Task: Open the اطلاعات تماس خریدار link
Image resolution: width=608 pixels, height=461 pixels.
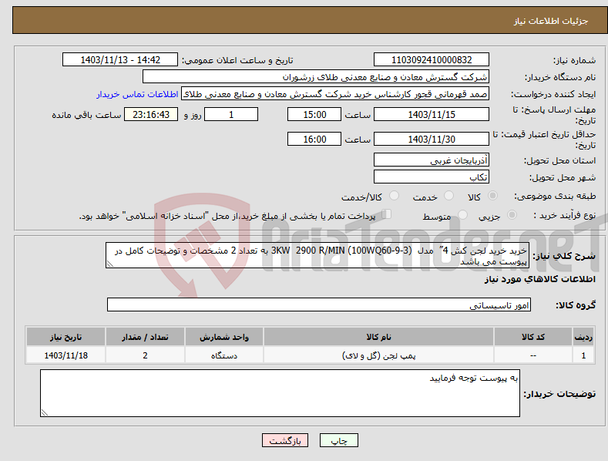Action: click(137, 94)
